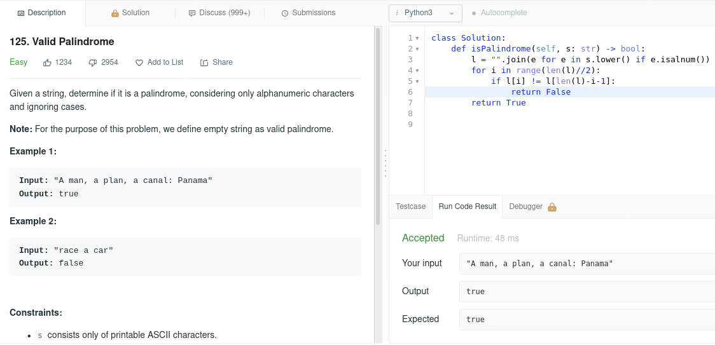Click the Constraints heading
Image resolution: width=715 pixels, height=345 pixels.
[36, 313]
